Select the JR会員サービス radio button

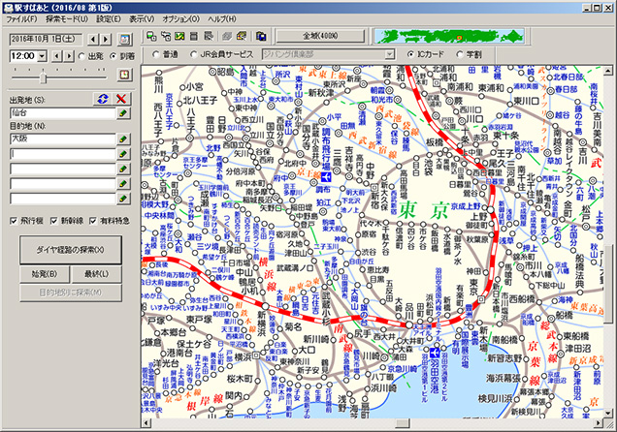point(194,54)
